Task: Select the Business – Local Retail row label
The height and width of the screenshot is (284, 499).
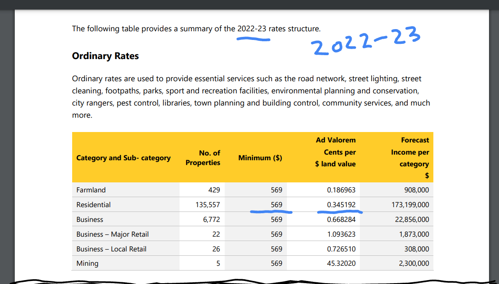Action: [111, 249]
